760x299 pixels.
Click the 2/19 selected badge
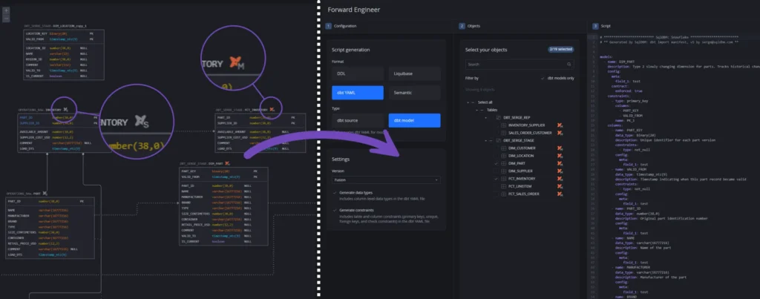tap(561, 50)
